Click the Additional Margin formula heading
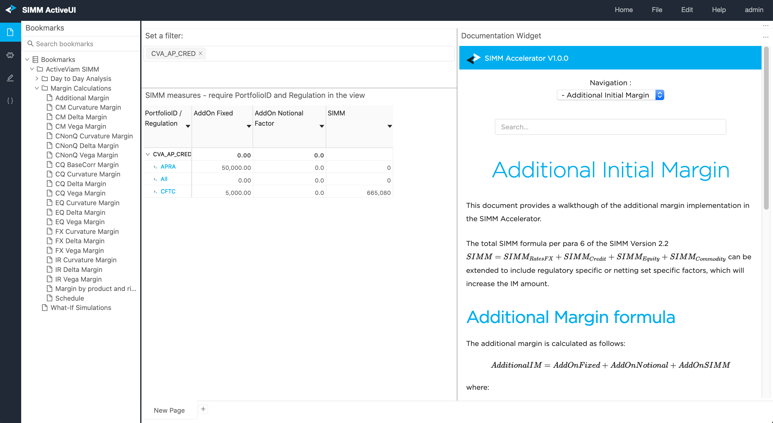773x423 pixels. click(x=571, y=317)
